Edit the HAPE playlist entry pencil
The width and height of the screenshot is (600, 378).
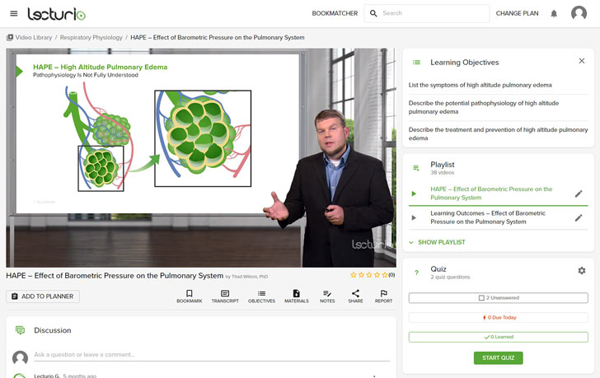click(x=579, y=194)
